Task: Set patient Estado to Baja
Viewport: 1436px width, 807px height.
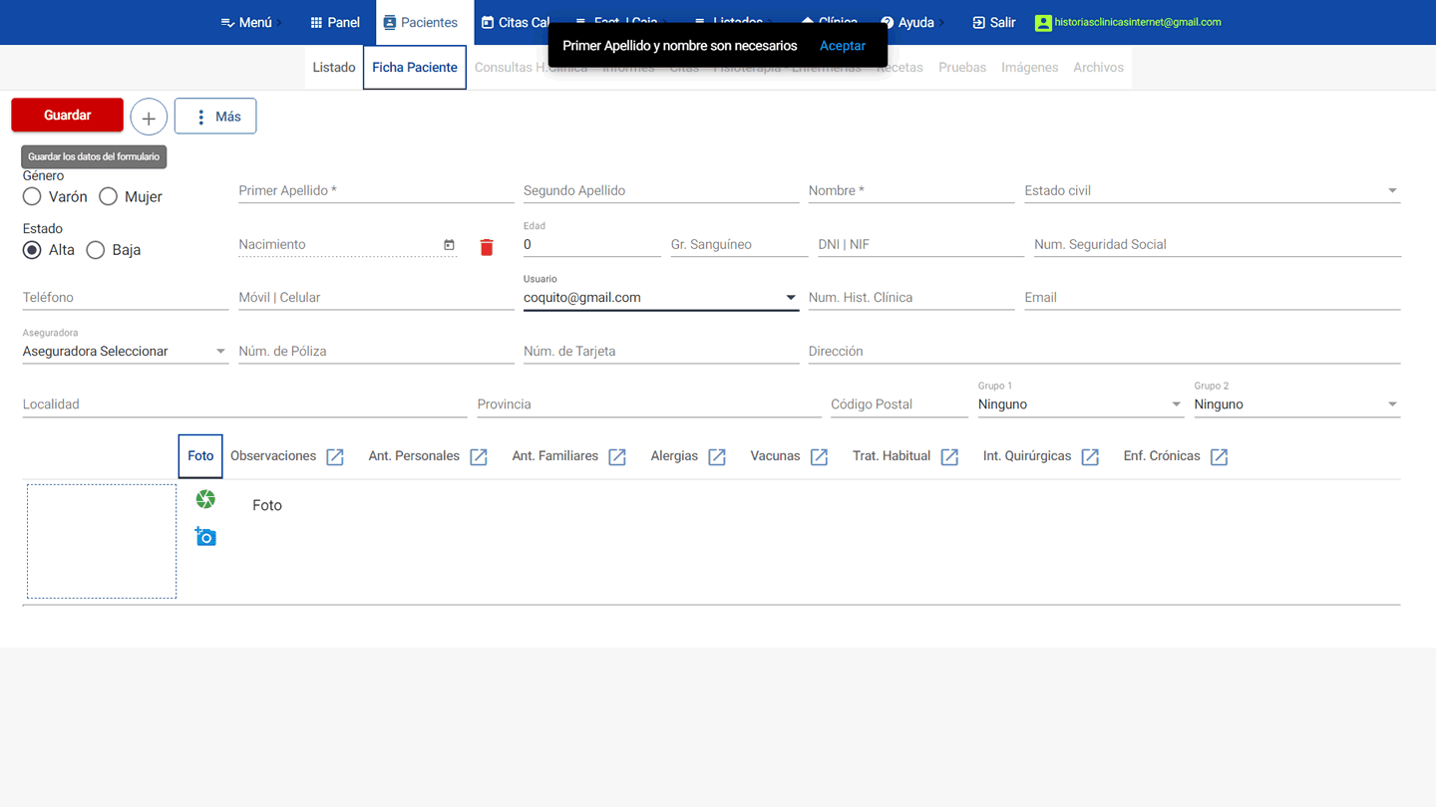Action: click(96, 250)
